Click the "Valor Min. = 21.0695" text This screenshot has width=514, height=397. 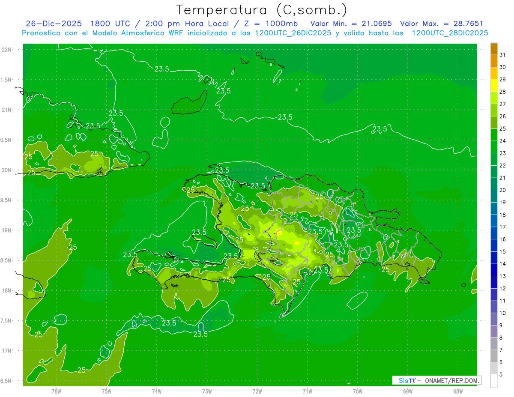(x=351, y=24)
